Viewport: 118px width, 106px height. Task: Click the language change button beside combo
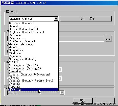(86, 19)
